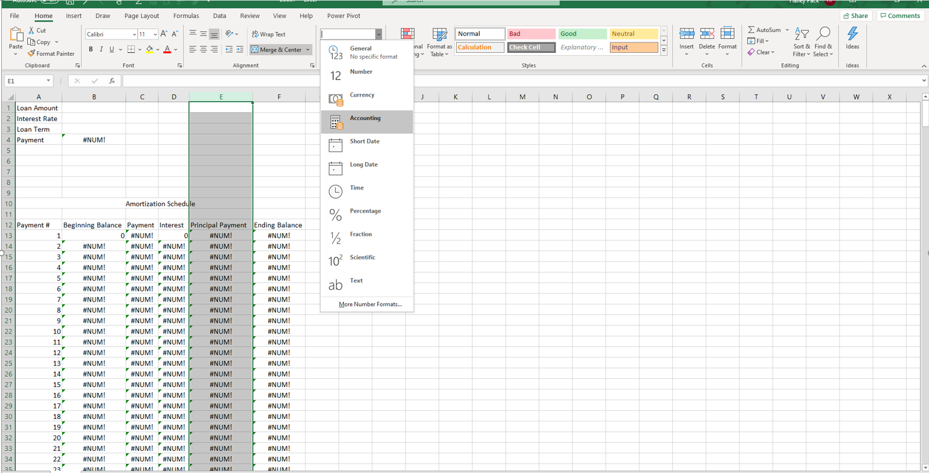
Task: Decrease font size with the small A icon
Action: (x=174, y=34)
